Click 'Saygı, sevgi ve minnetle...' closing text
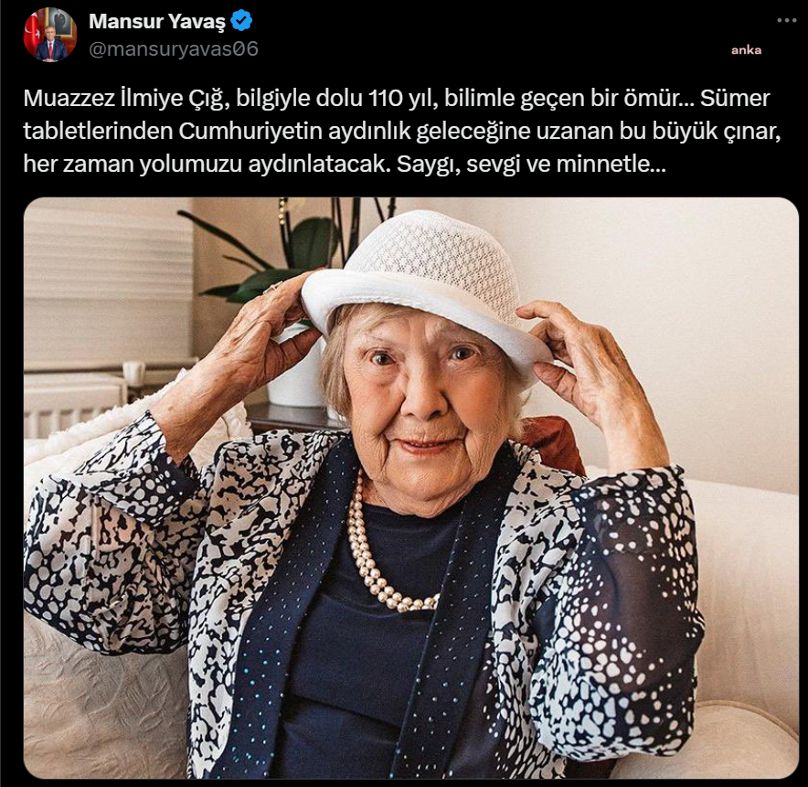The width and height of the screenshot is (808, 787). [531, 165]
